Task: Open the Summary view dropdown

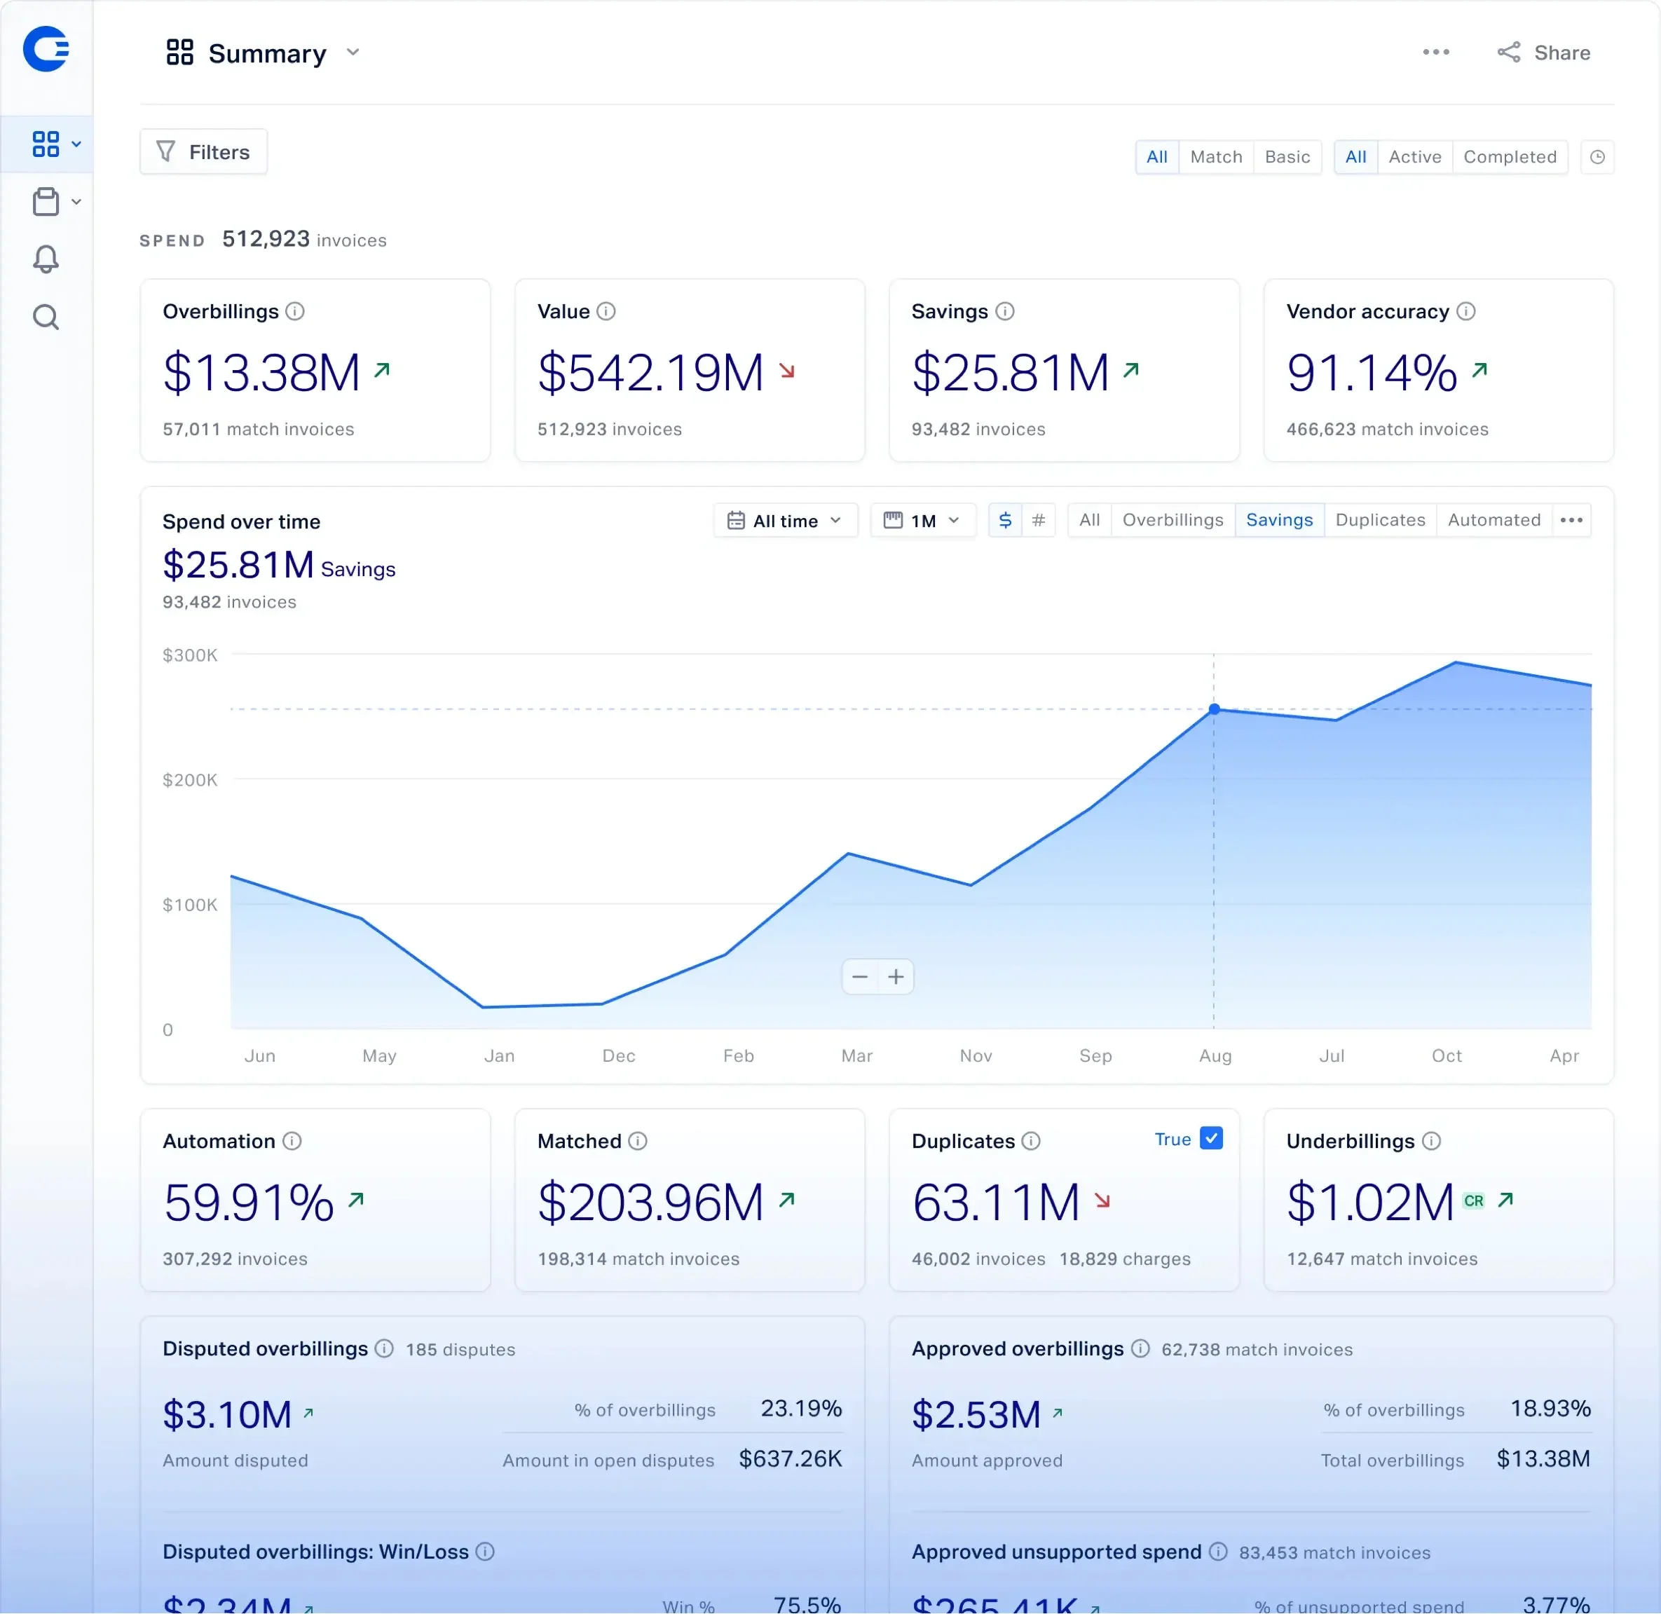Action: click(353, 52)
